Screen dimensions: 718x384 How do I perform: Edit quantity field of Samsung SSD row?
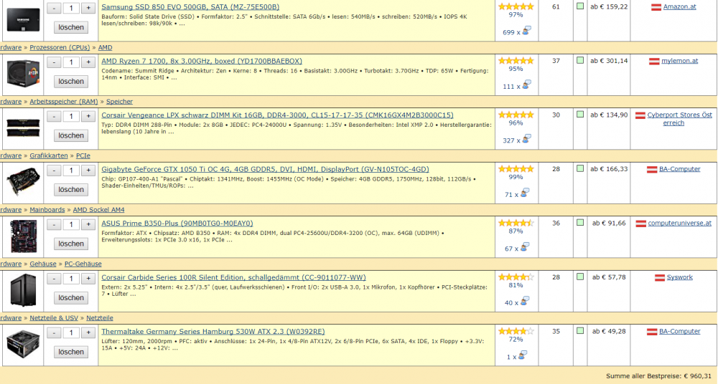tap(71, 8)
